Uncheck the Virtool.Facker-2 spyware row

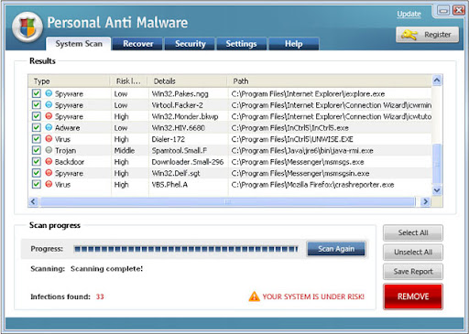pos(37,104)
